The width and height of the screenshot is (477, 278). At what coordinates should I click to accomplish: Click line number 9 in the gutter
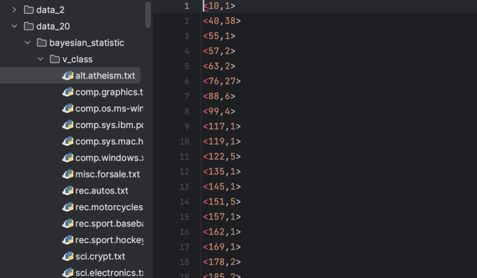tap(186, 126)
